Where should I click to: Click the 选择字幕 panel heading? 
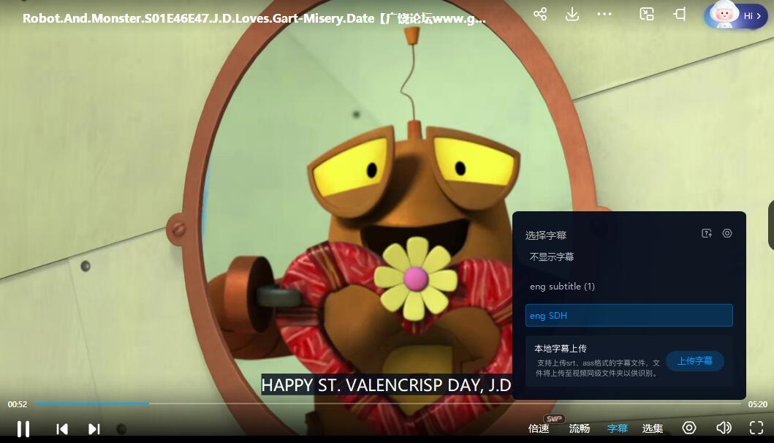(546, 235)
